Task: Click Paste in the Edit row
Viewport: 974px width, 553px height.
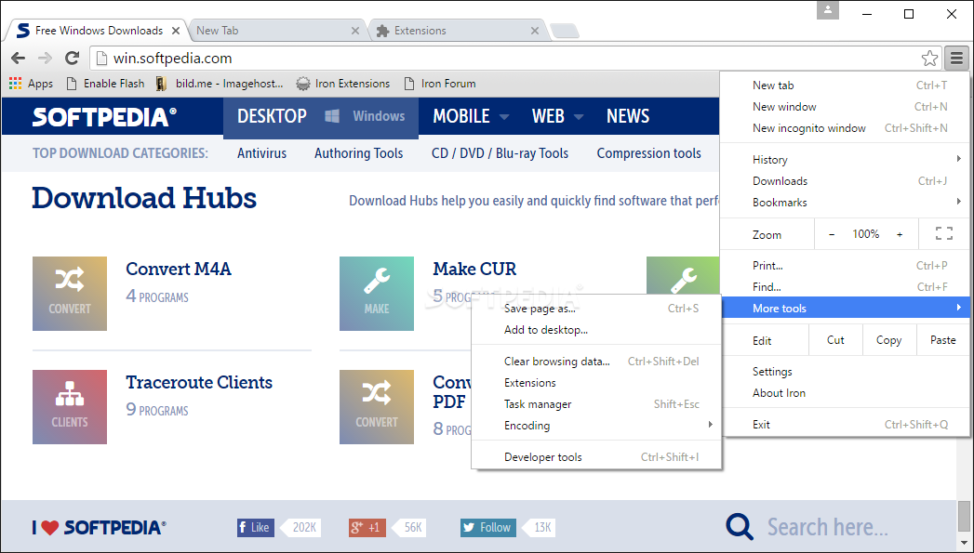Action: tap(943, 340)
